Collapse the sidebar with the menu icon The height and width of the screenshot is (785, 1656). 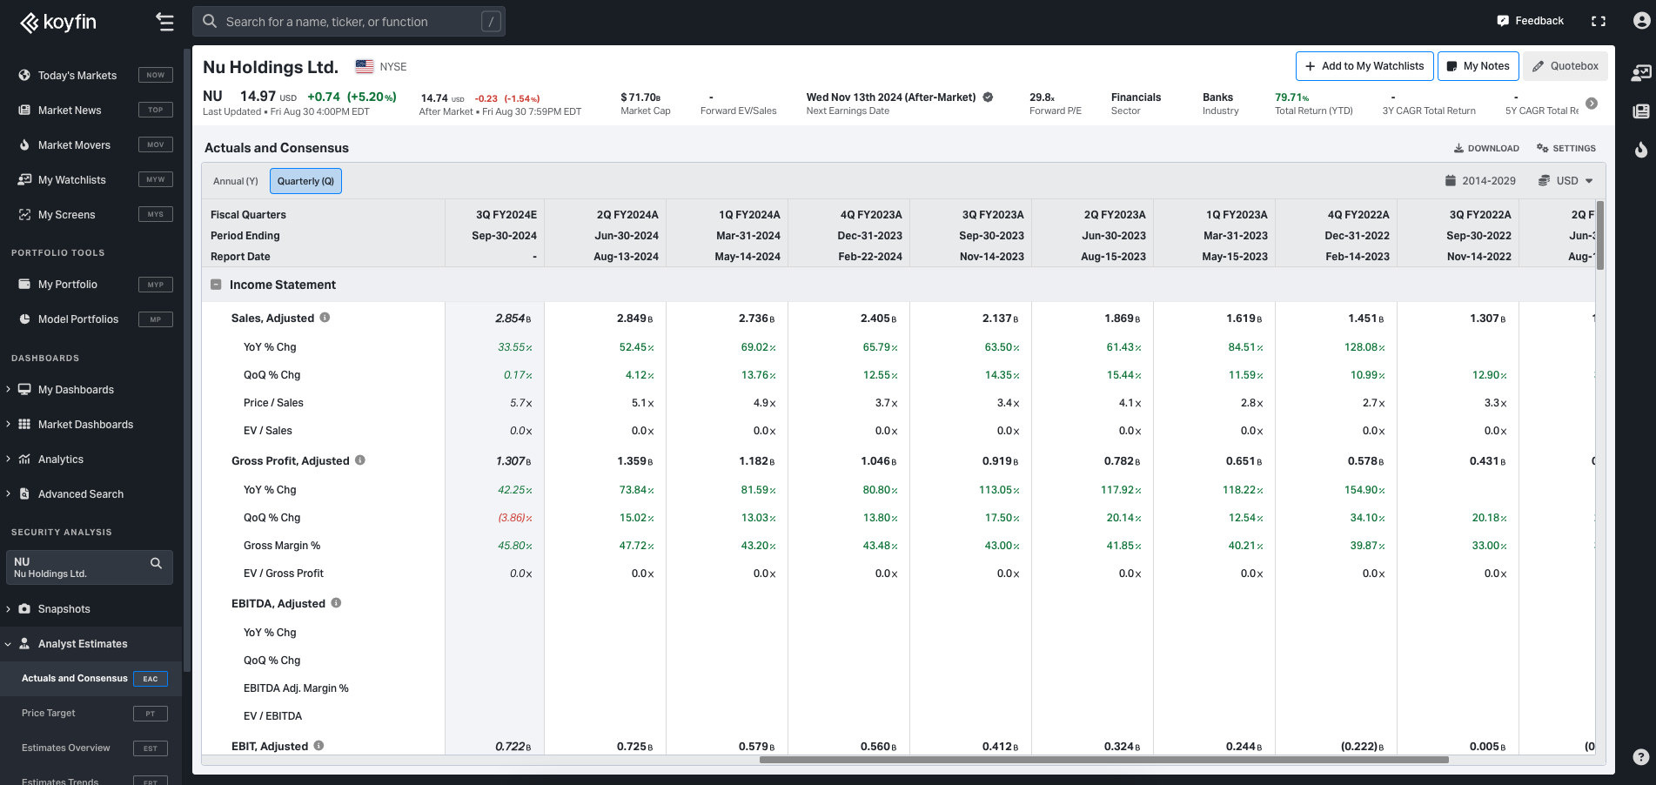(x=164, y=22)
